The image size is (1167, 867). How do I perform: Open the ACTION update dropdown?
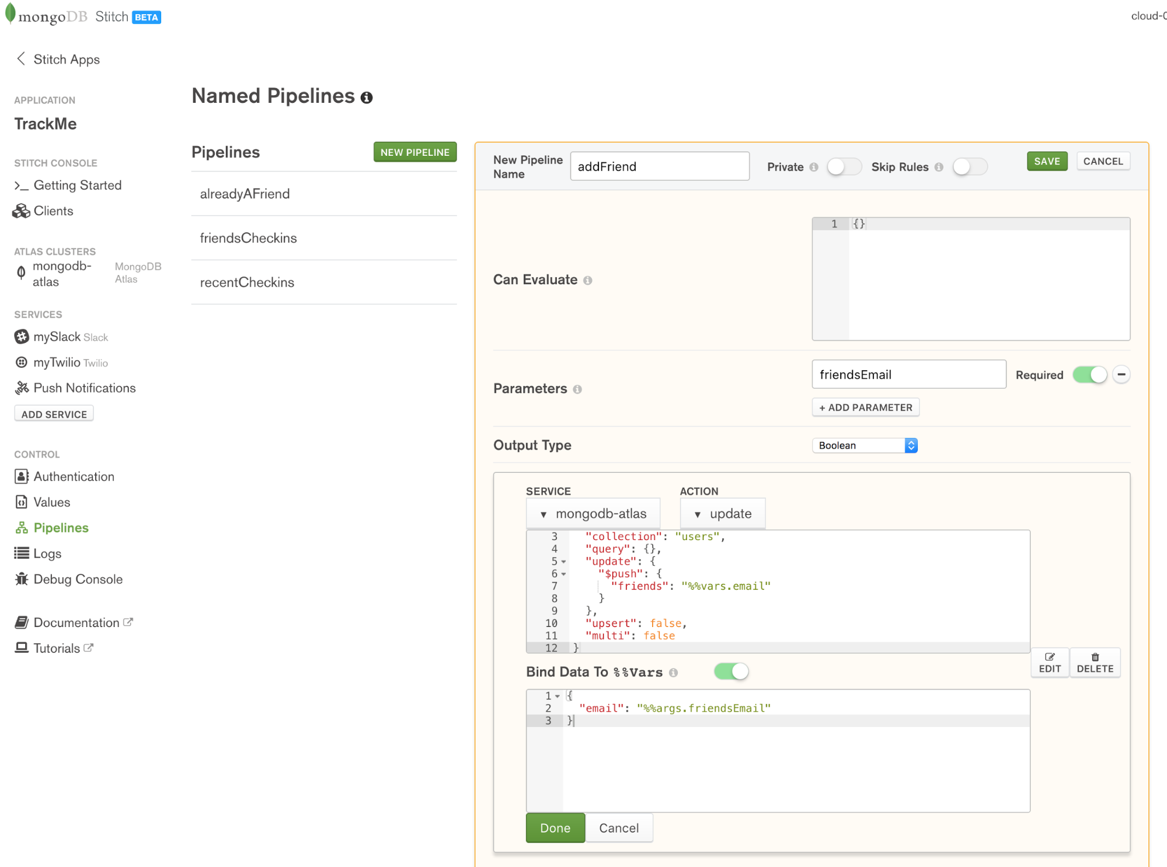[722, 513]
